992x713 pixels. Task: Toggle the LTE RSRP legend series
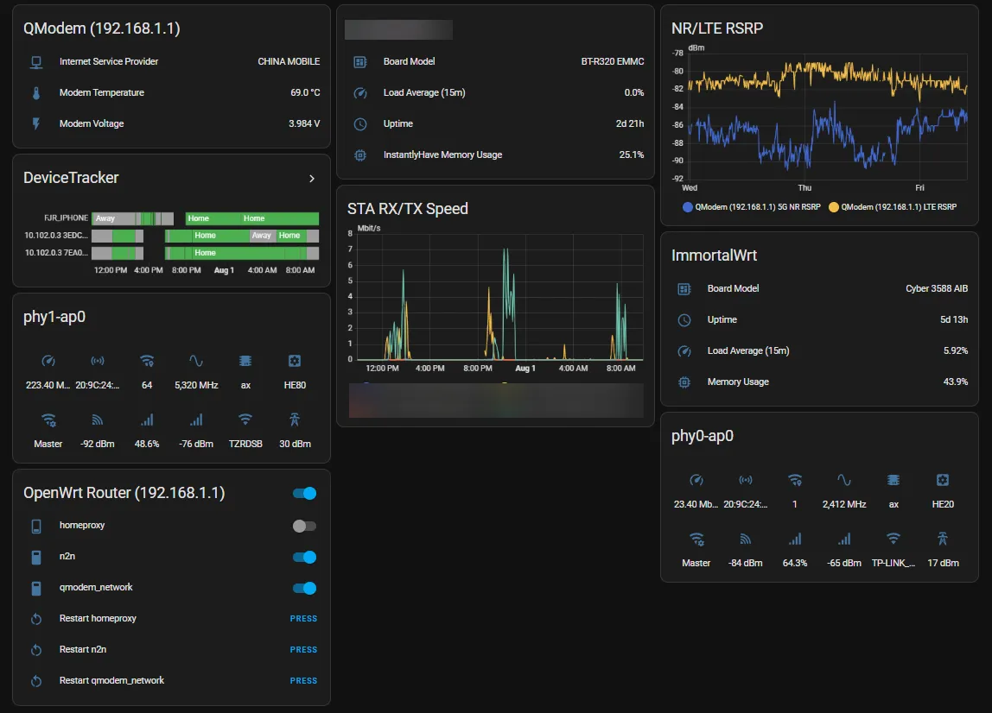(x=893, y=207)
